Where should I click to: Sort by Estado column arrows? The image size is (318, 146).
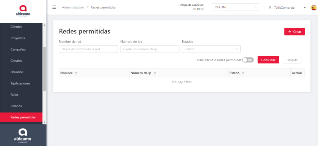[x=243, y=73]
